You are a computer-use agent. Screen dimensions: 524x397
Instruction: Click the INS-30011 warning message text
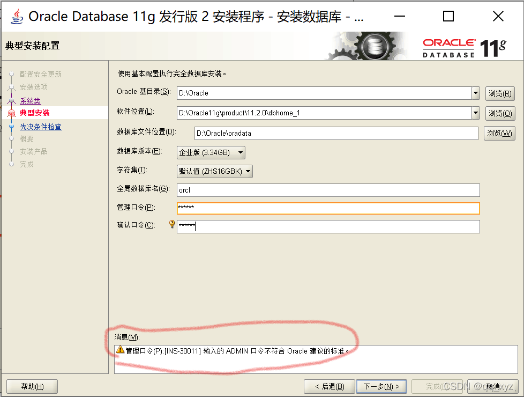tap(237, 351)
